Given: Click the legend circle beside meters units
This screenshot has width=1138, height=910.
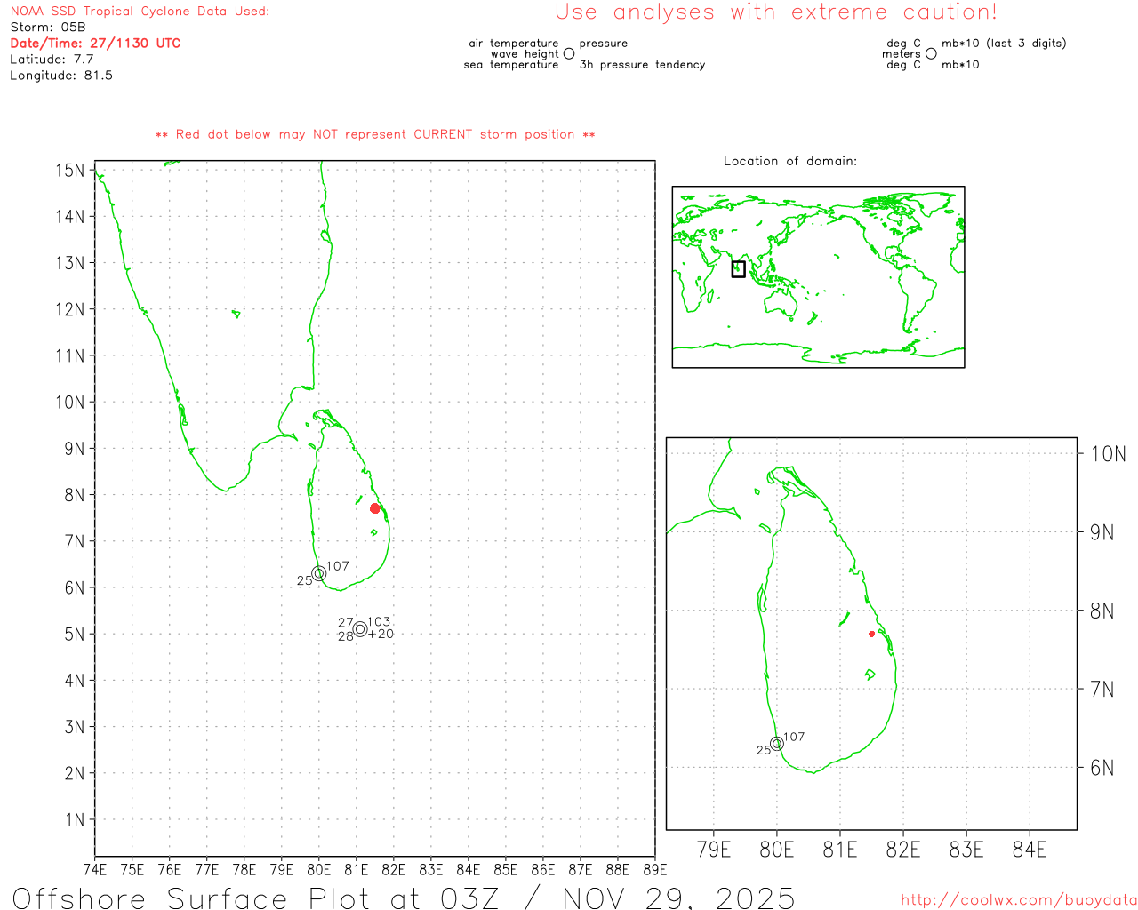Looking at the screenshot, I should pyautogui.click(x=931, y=54).
